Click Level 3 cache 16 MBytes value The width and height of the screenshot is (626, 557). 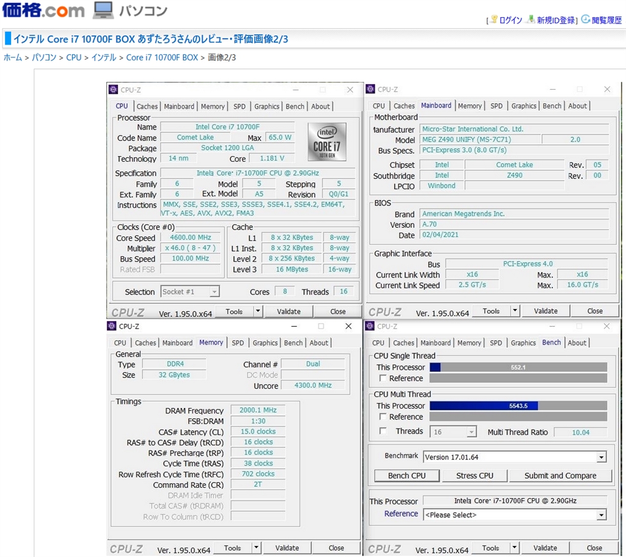click(x=292, y=269)
